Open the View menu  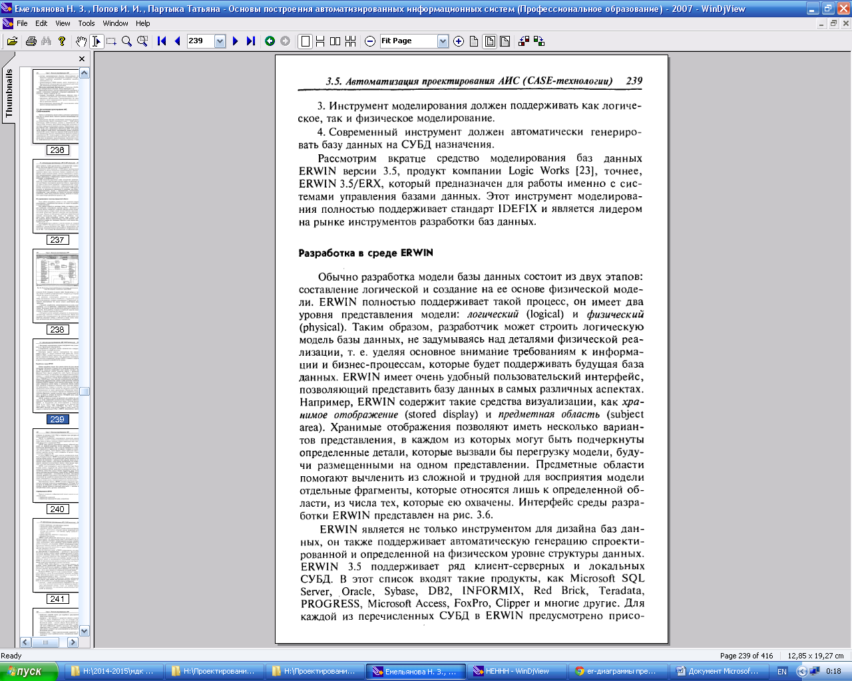click(63, 23)
